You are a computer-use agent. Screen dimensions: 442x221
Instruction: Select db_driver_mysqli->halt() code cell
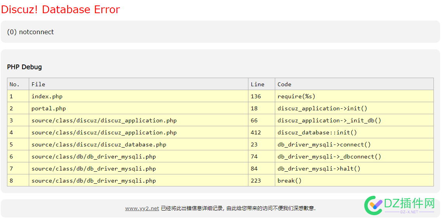[x=354, y=169]
